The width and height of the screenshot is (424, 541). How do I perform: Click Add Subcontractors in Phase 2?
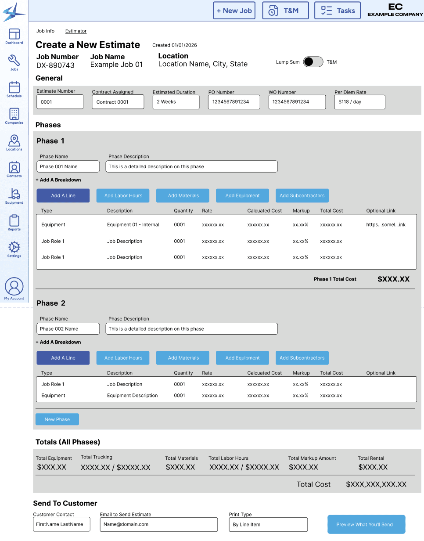tap(302, 358)
